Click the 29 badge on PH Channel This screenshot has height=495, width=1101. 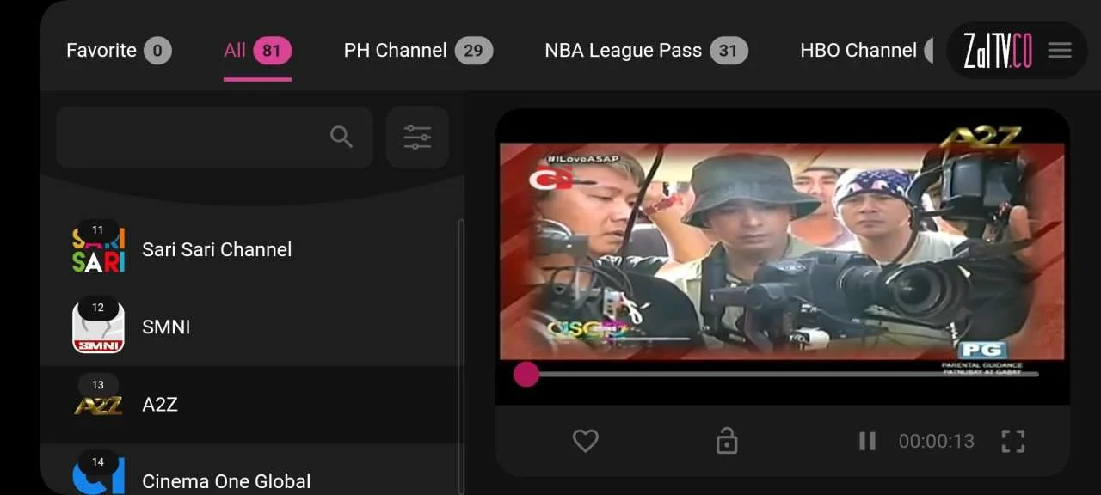[474, 51]
